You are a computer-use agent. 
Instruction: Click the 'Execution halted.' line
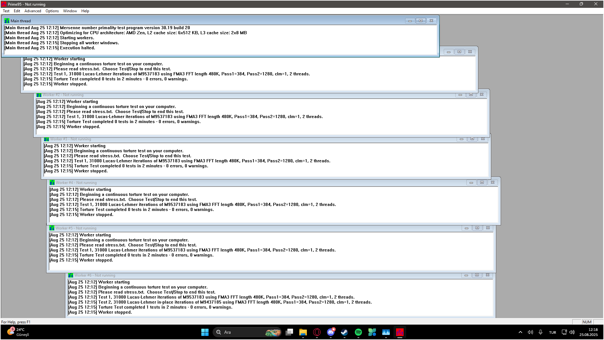click(x=50, y=48)
